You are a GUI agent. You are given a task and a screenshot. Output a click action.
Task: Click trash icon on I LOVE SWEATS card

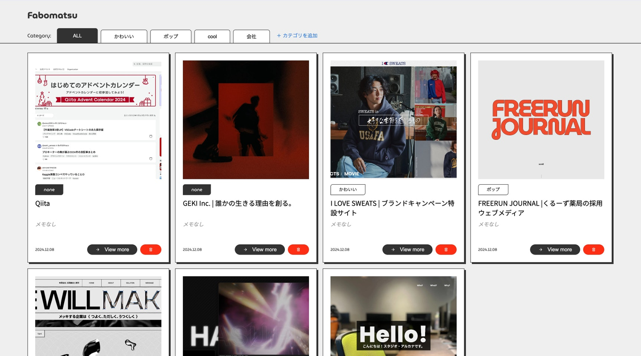click(446, 250)
